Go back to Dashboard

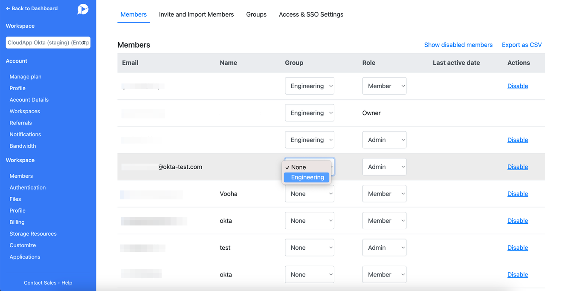click(x=32, y=9)
